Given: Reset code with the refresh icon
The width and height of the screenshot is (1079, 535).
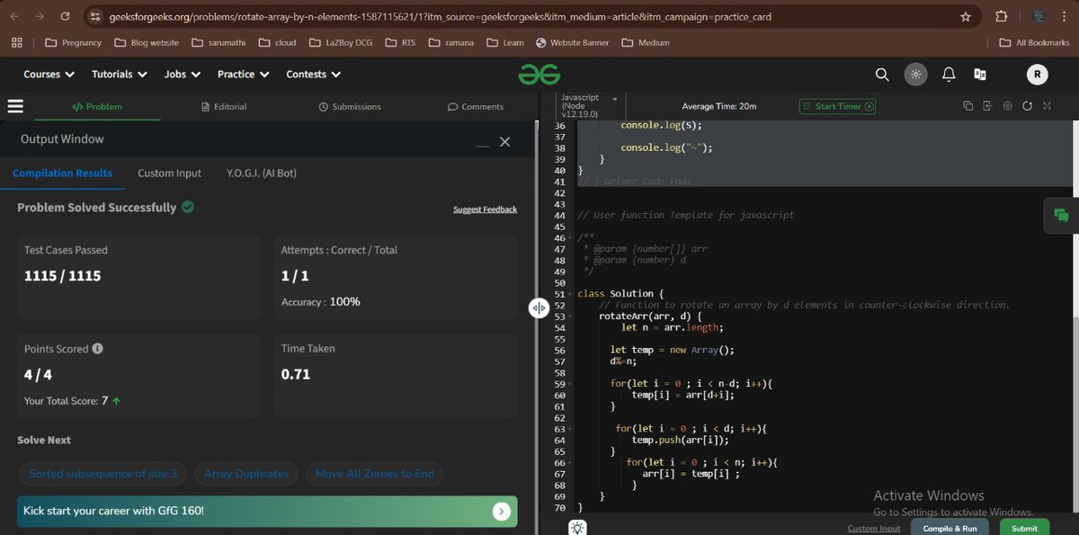Looking at the screenshot, I should [1027, 106].
